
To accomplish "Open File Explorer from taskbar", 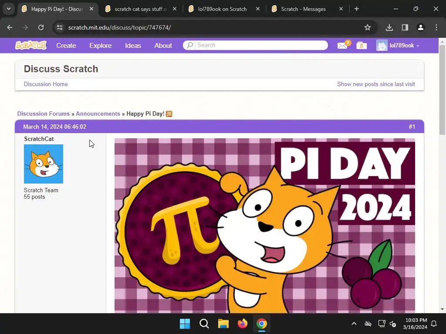I will (x=223, y=324).
